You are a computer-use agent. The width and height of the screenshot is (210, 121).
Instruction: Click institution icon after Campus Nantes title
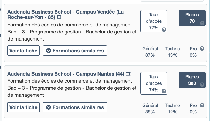tap(128, 74)
